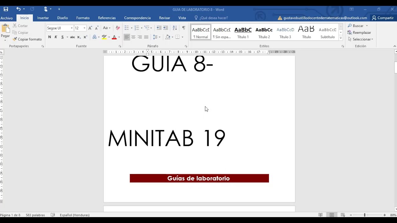Image resolution: width=397 pixels, height=223 pixels.
Task: Click the zoom slider handle
Action: point(365,215)
